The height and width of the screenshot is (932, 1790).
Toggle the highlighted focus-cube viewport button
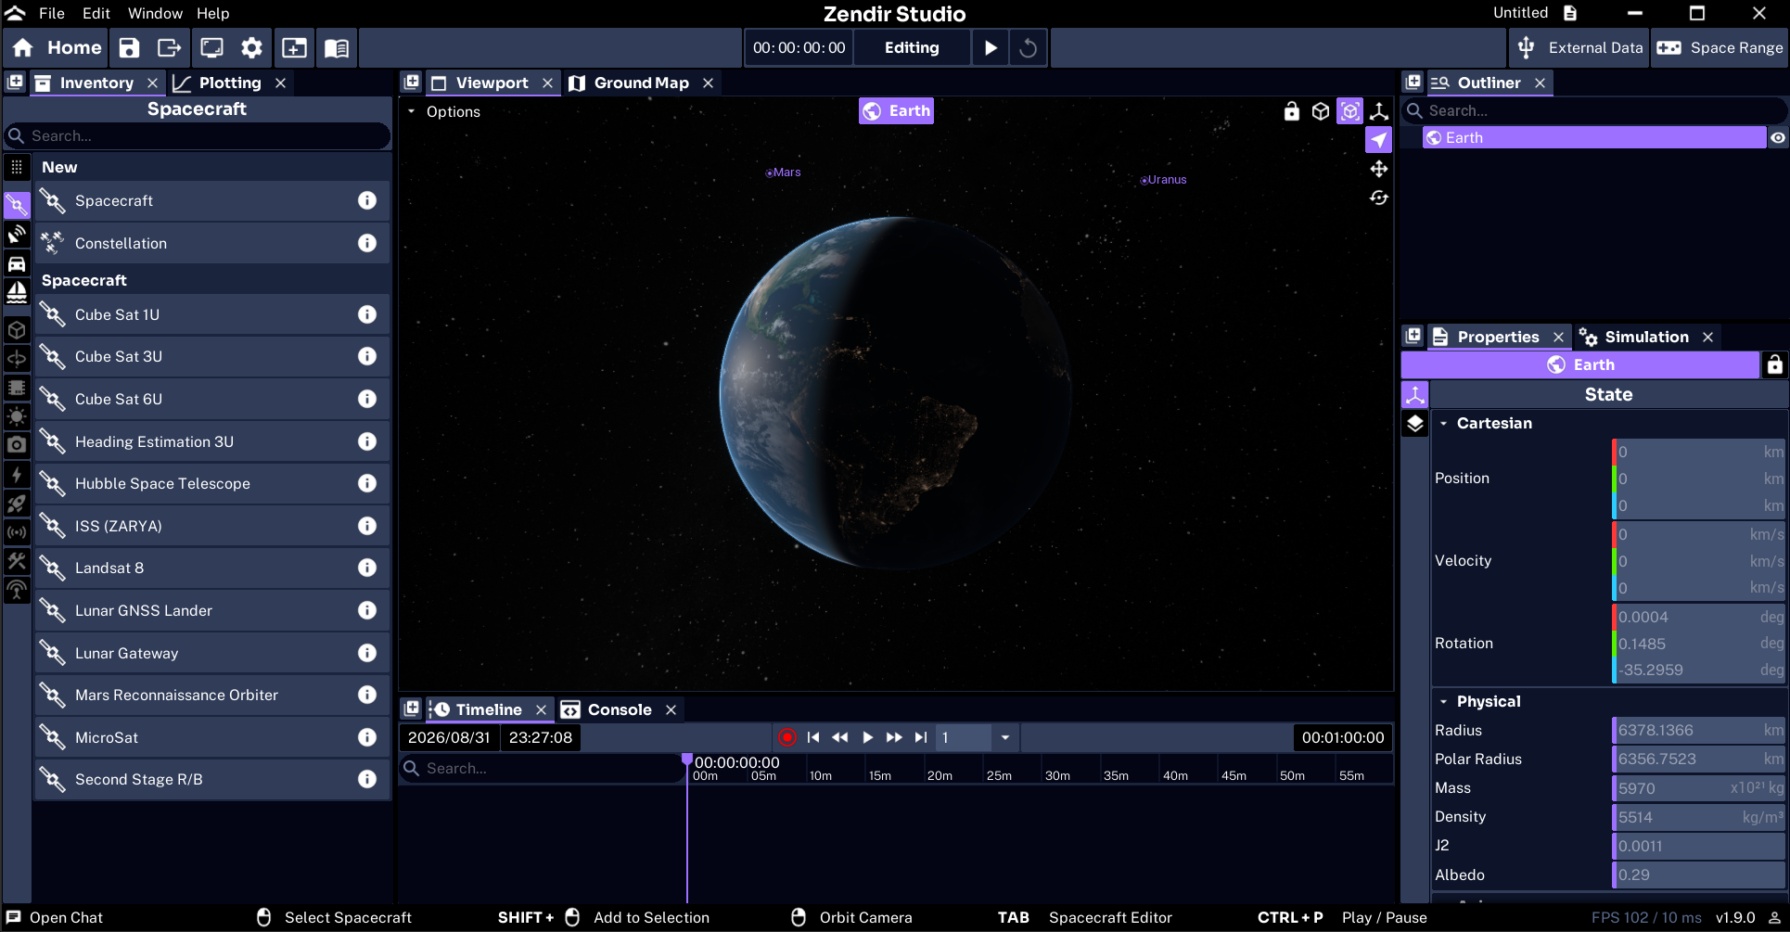click(x=1350, y=111)
